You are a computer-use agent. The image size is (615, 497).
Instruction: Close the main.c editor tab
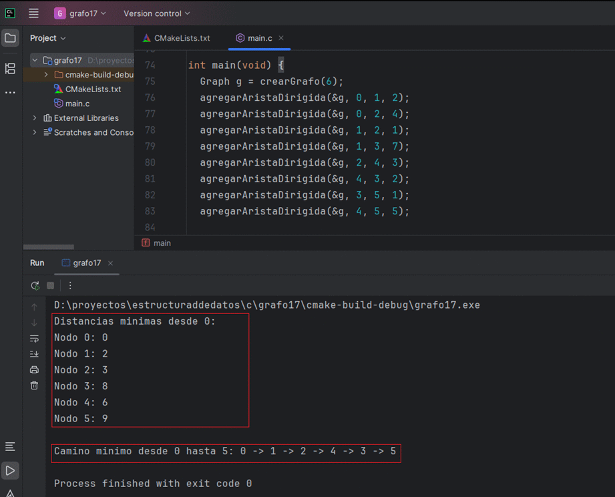pyautogui.click(x=281, y=38)
